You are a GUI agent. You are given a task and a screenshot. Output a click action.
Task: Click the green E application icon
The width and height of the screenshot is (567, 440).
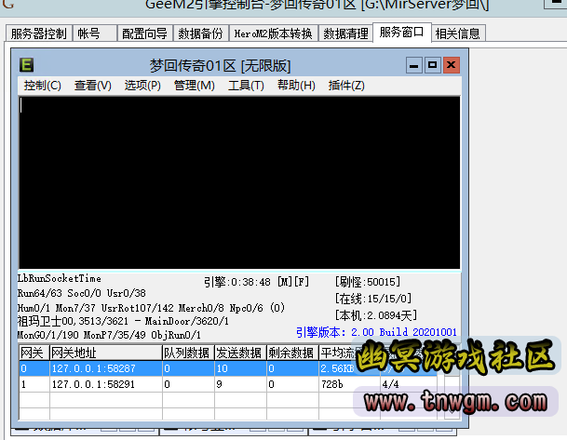pos(26,65)
